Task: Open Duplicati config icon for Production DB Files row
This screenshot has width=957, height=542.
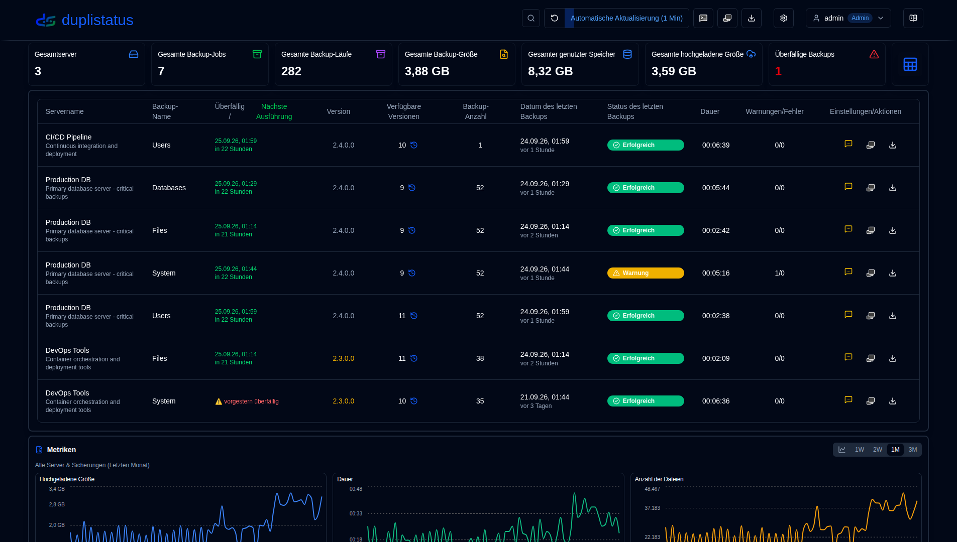Action: 871,230
